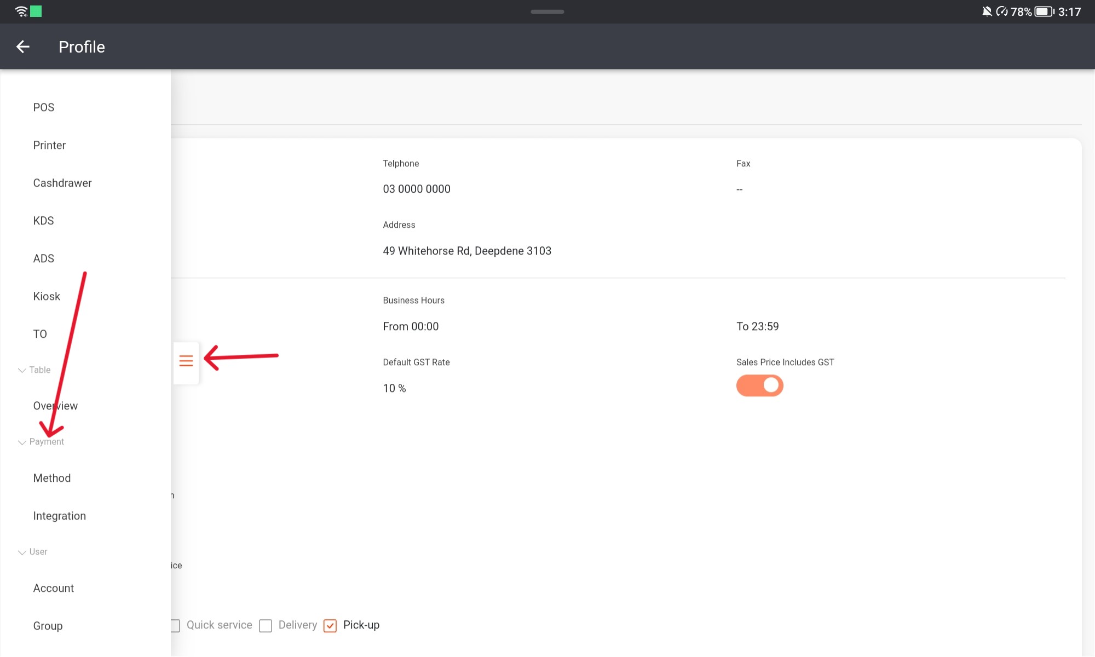Tap the notifications-off bell icon
Screen dimensions: 1095x657
(985, 11)
